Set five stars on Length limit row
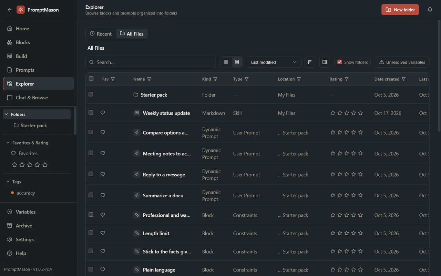The height and width of the screenshot is (276, 441). click(360, 233)
